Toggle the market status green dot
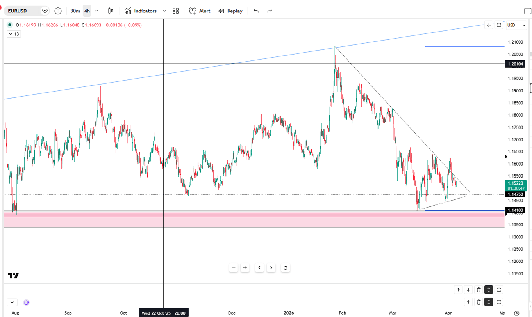The width and height of the screenshot is (532, 317). [x=10, y=25]
